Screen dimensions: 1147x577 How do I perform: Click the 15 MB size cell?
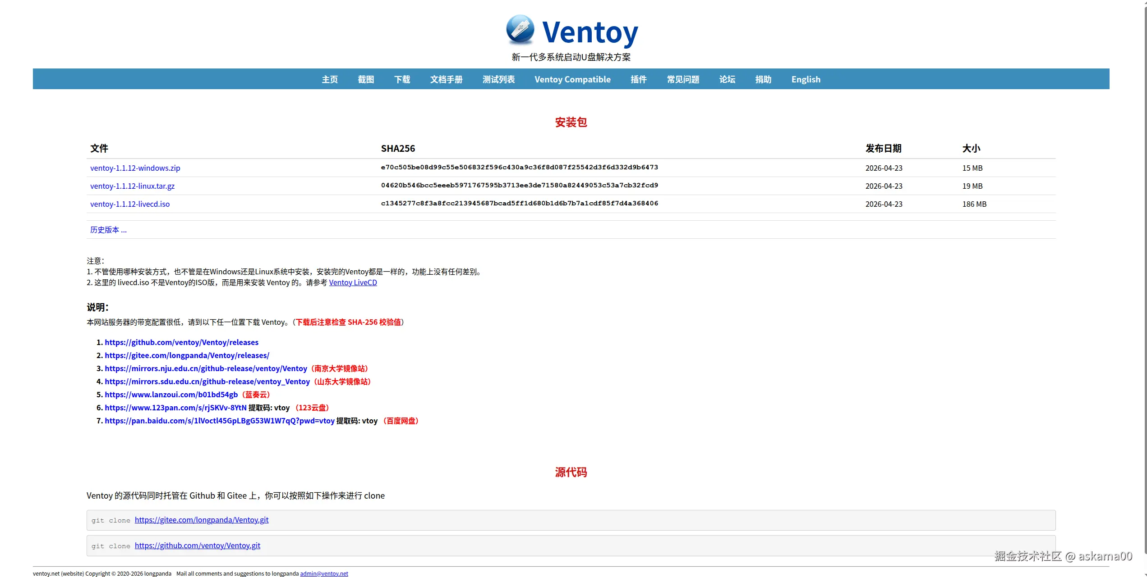(x=972, y=168)
